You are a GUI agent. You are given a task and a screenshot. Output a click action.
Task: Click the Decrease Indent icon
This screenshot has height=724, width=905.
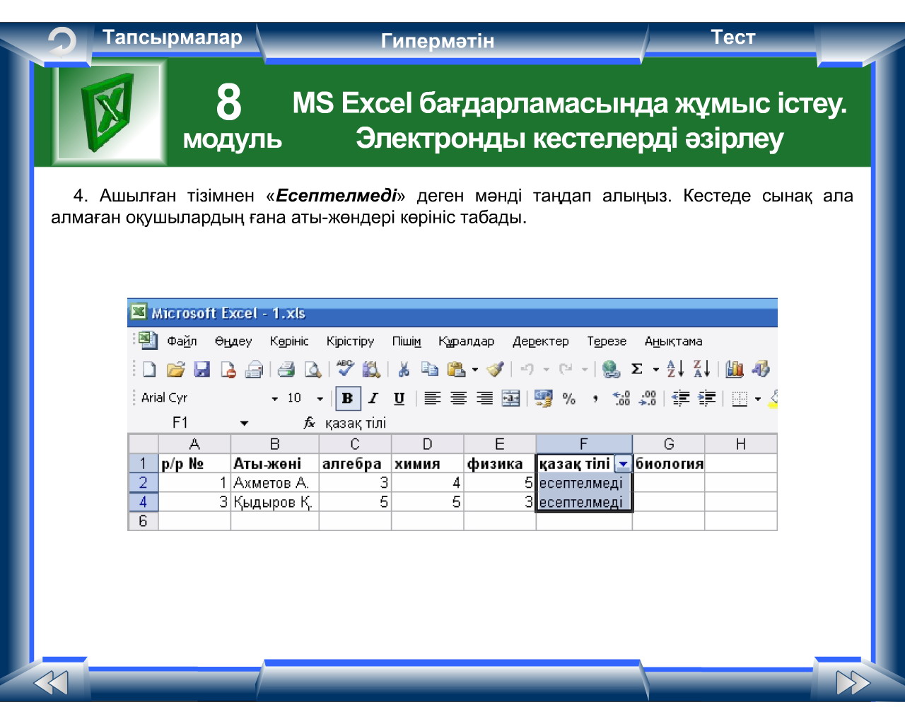pyautogui.click(x=680, y=398)
